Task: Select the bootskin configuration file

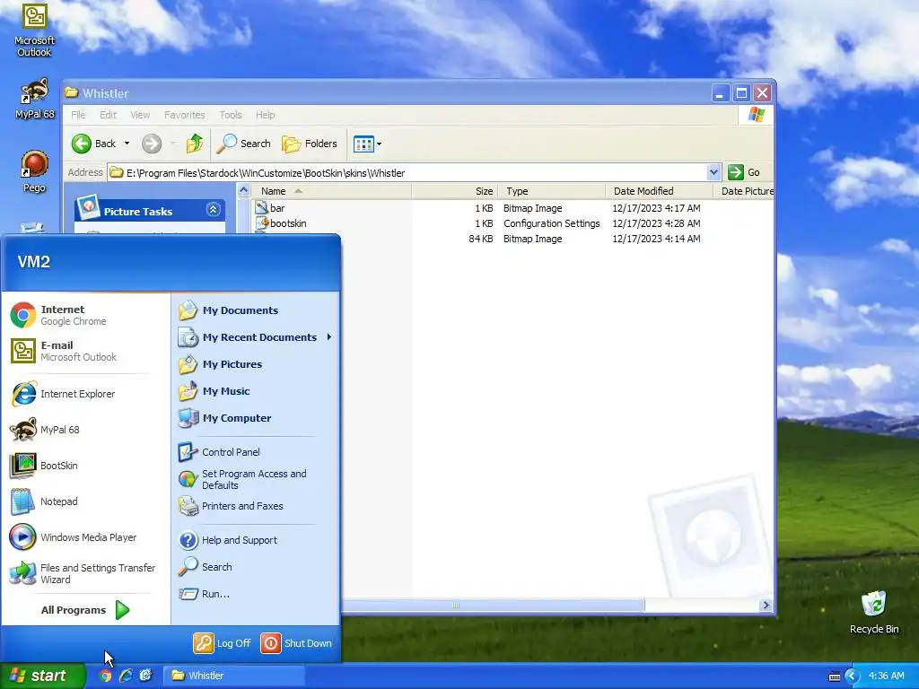Action: [x=281, y=223]
